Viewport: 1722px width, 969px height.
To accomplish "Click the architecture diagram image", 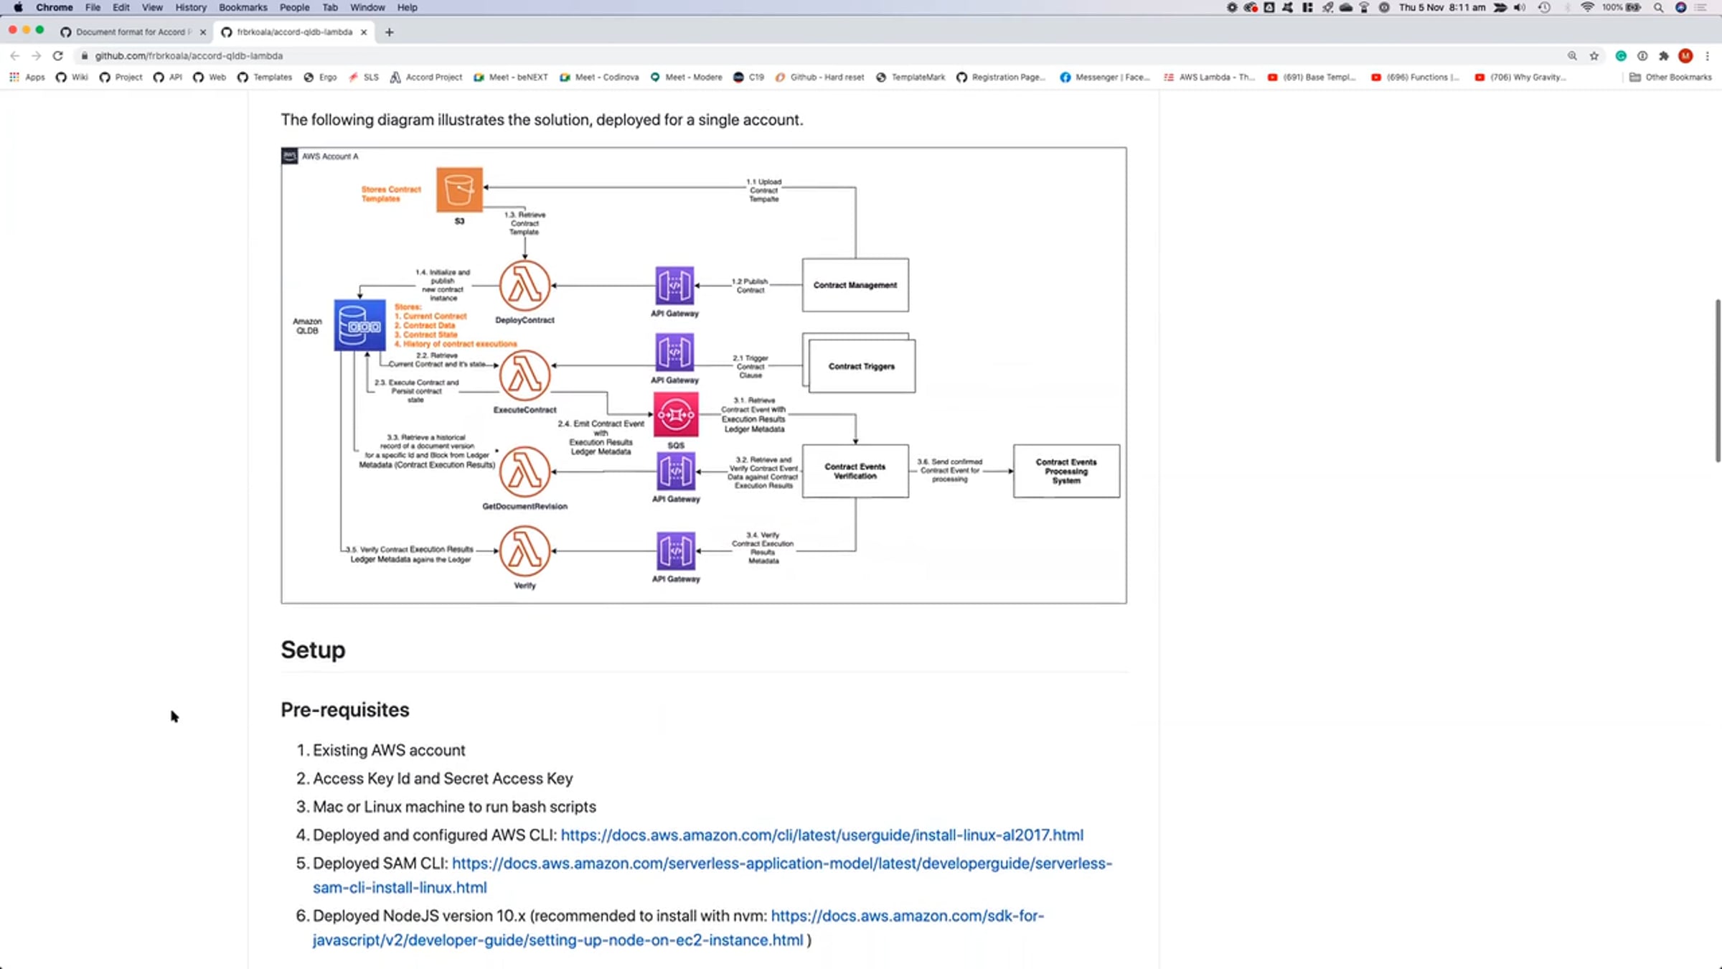I will pos(703,375).
